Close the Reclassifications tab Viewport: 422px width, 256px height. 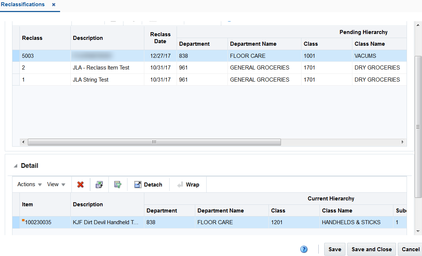pyautogui.click(x=53, y=4)
